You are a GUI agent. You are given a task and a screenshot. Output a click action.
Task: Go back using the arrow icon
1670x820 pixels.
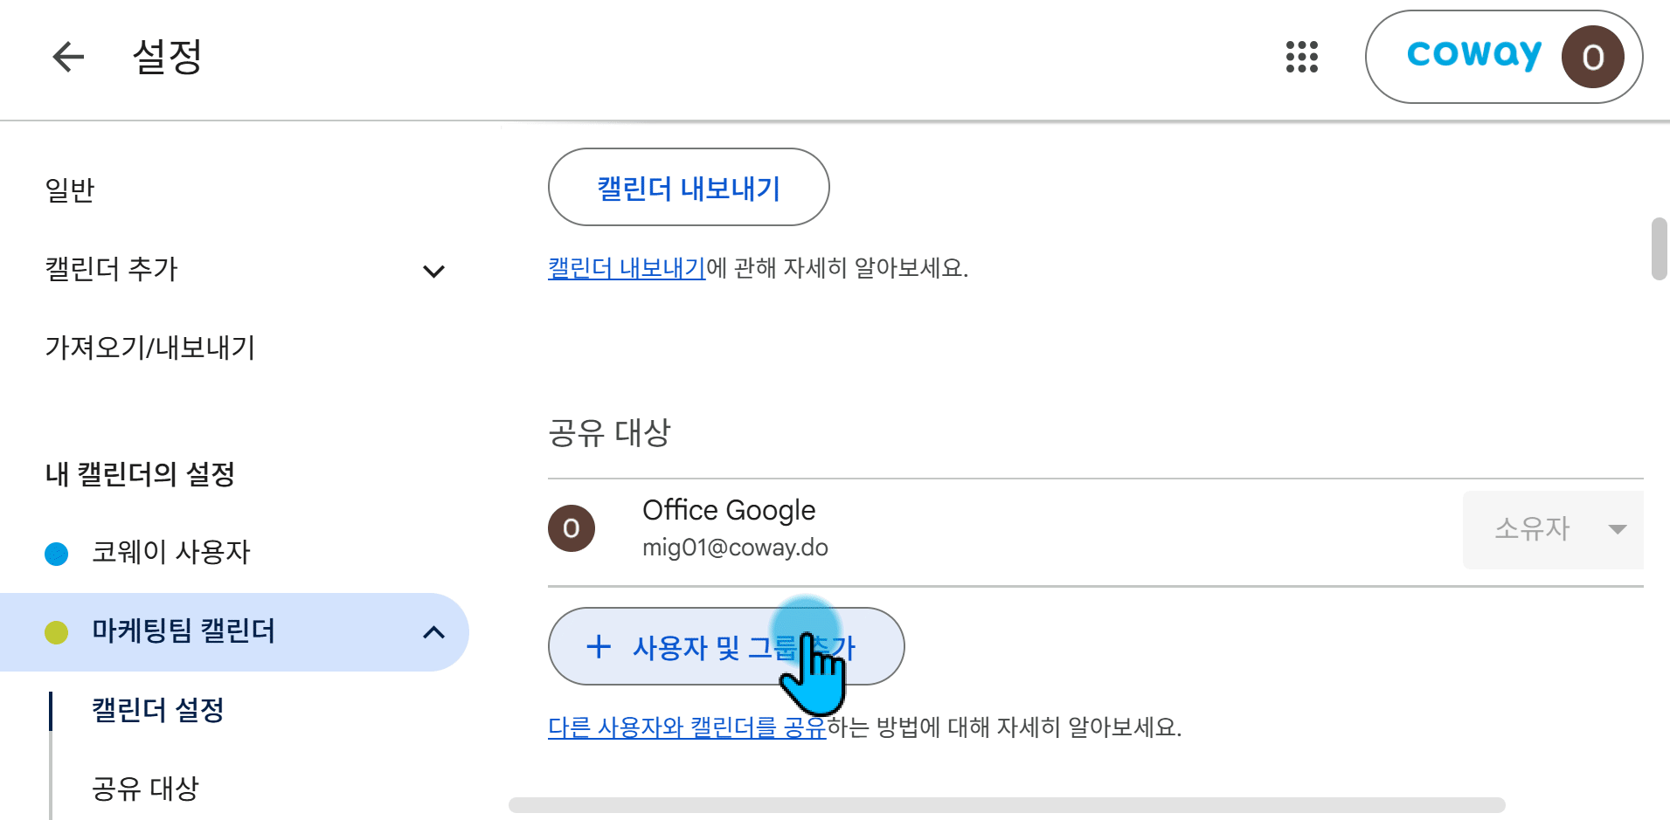tap(68, 57)
